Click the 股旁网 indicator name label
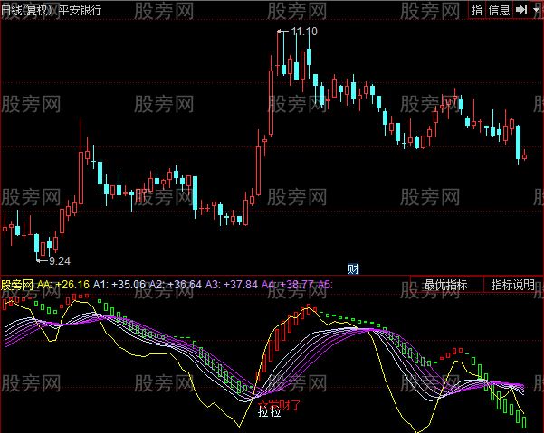This screenshot has width=544, height=433. click(17, 285)
